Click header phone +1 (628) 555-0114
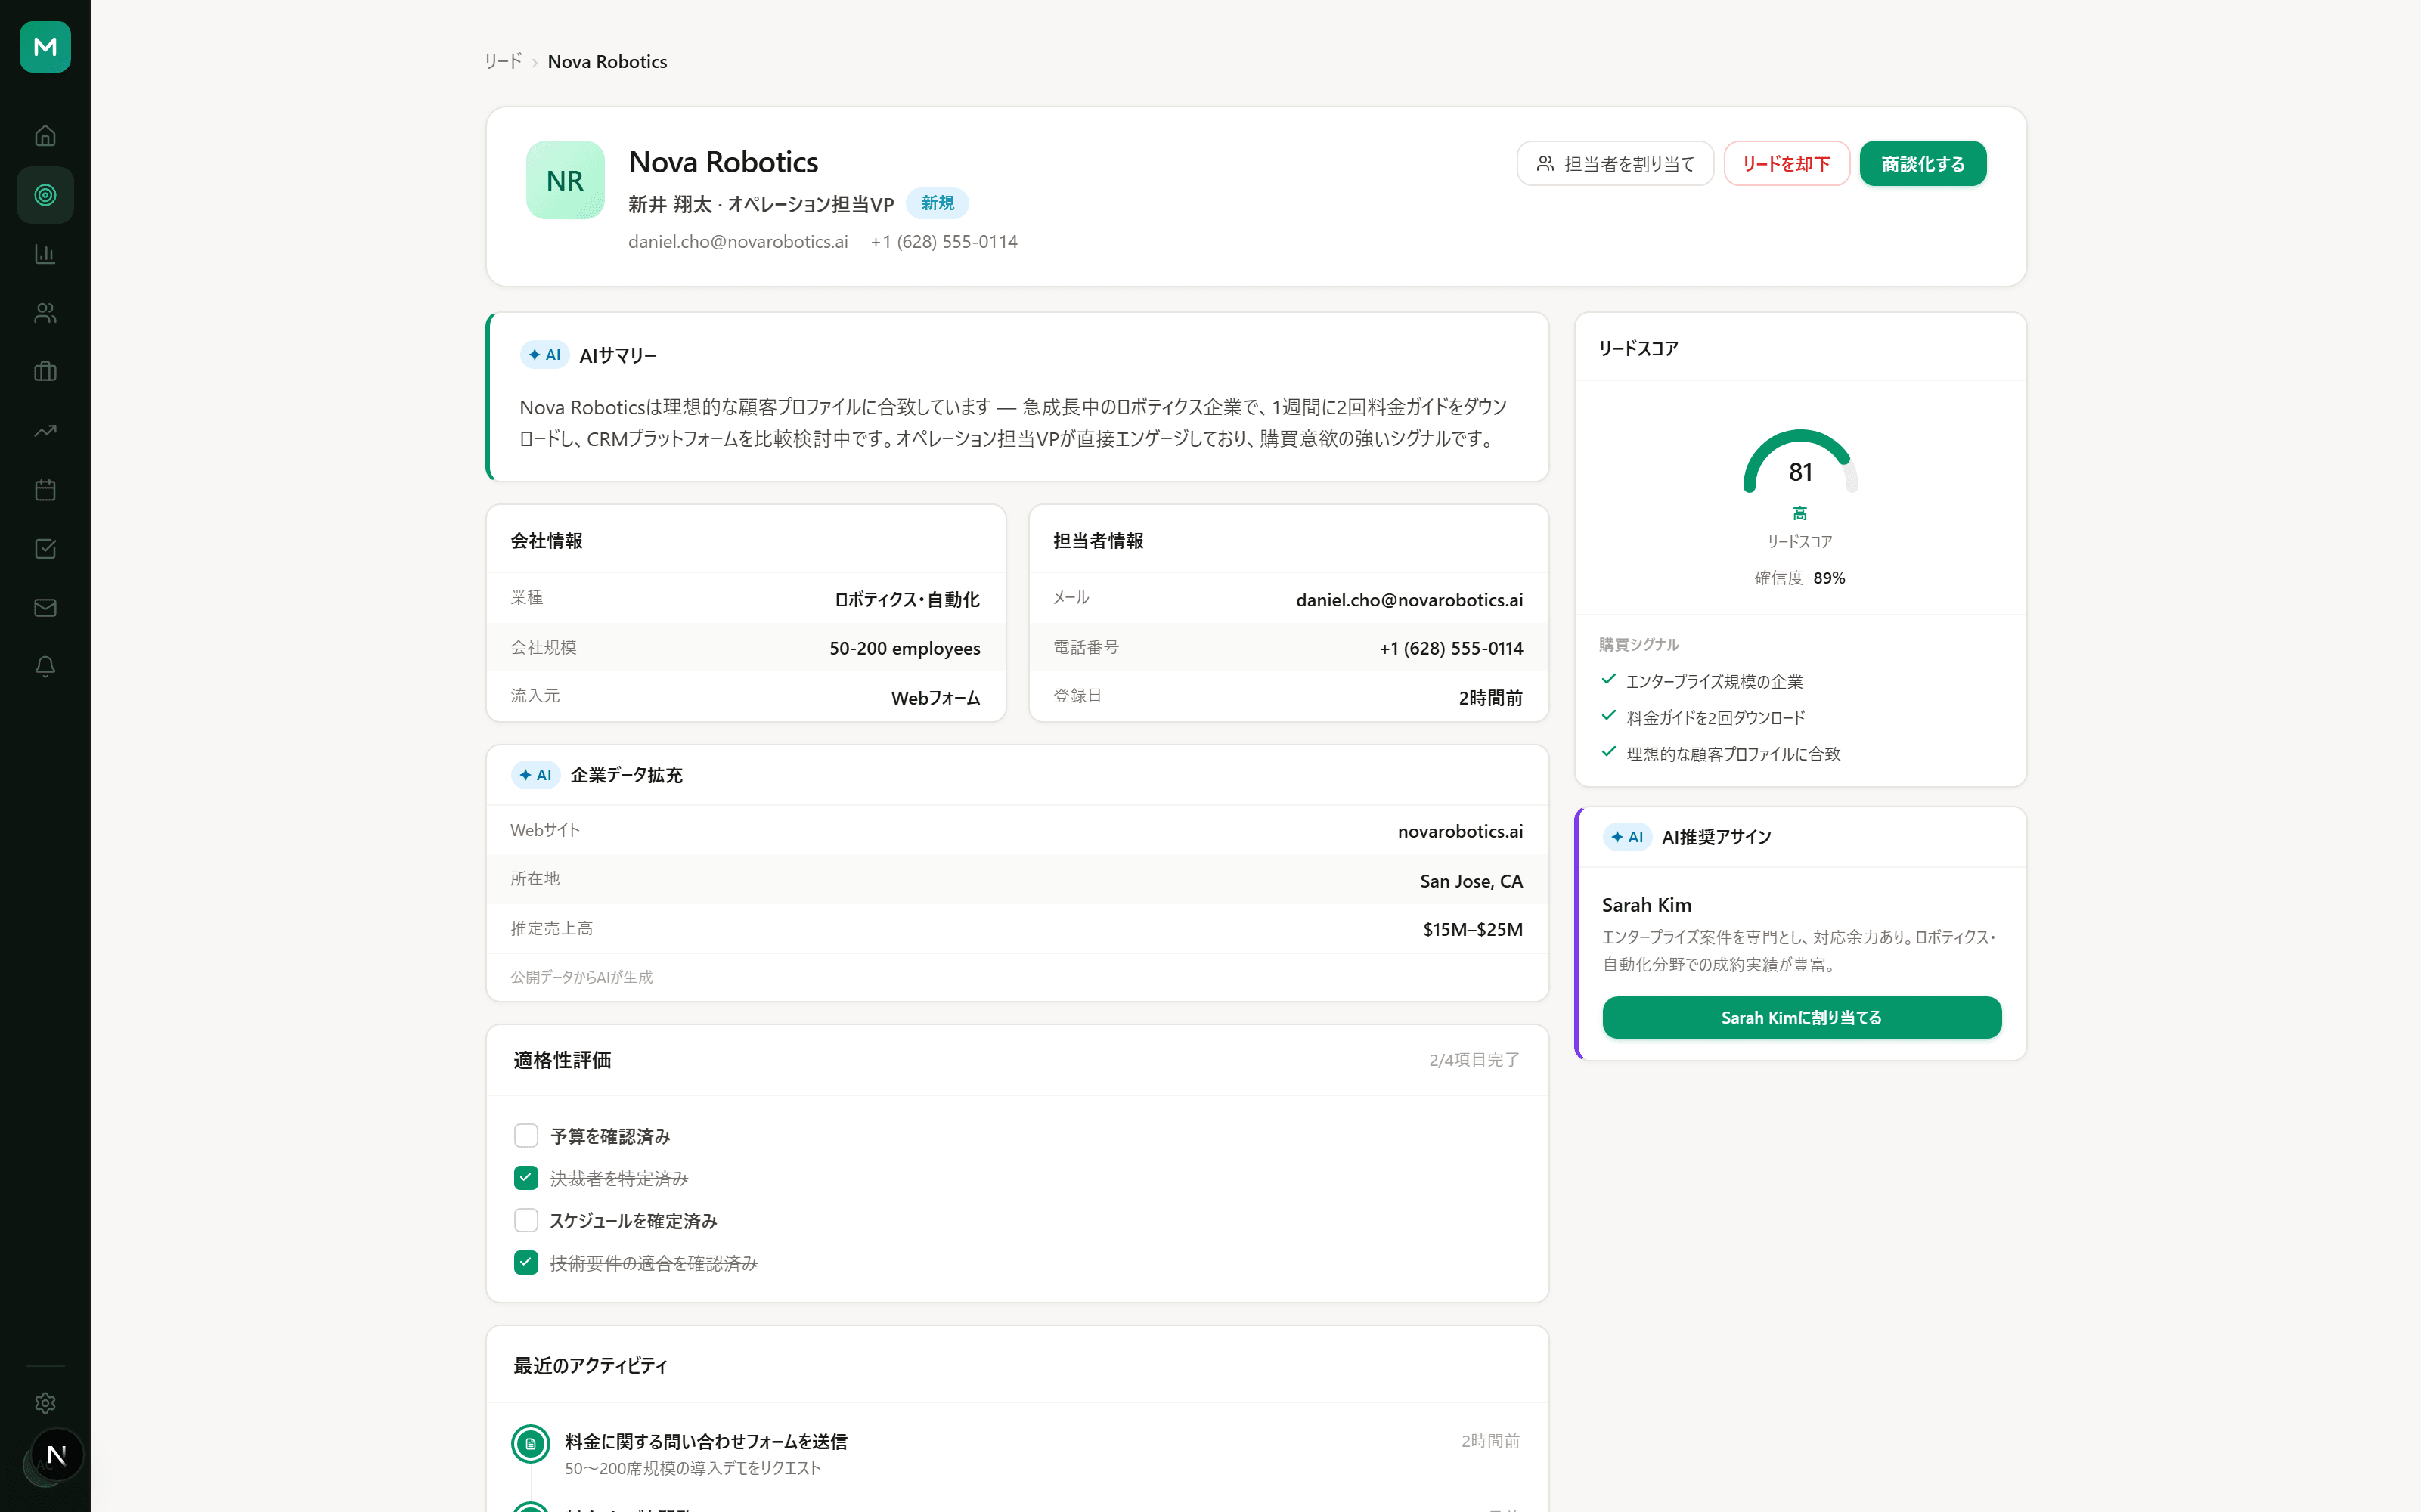The image size is (2421, 1512). (944, 242)
